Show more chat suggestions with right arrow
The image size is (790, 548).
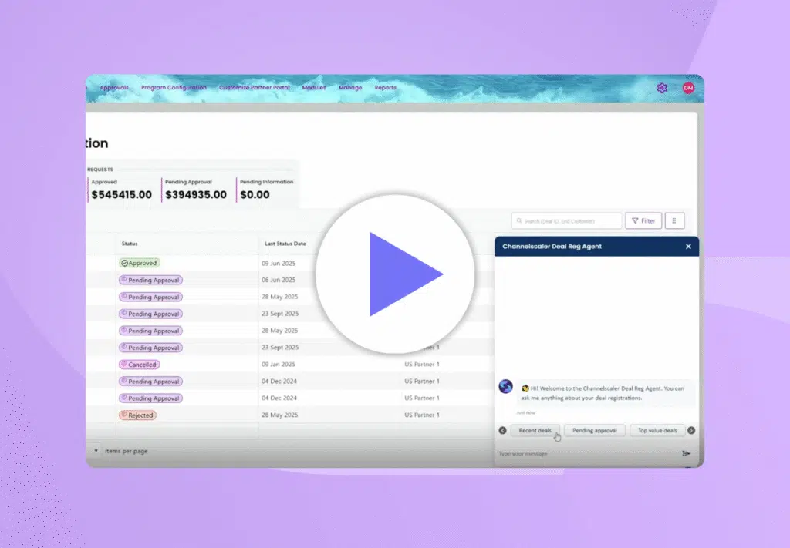coord(691,430)
